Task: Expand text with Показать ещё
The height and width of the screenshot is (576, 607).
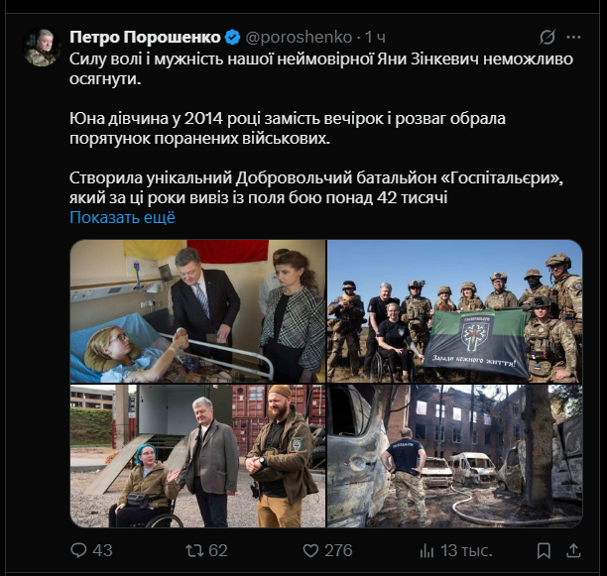Action: (122, 217)
